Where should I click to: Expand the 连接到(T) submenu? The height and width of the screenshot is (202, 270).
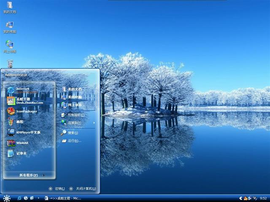(78, 123)
